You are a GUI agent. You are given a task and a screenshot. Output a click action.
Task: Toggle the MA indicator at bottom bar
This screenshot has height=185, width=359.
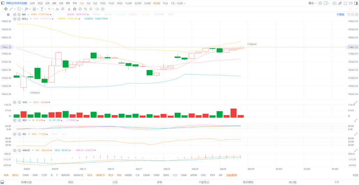[6, 175]
